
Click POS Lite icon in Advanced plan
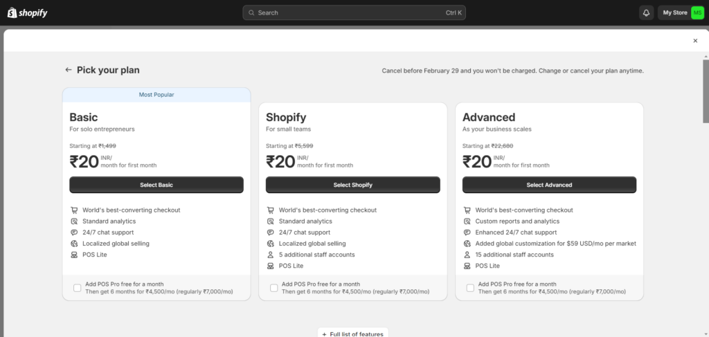(467, 266)
